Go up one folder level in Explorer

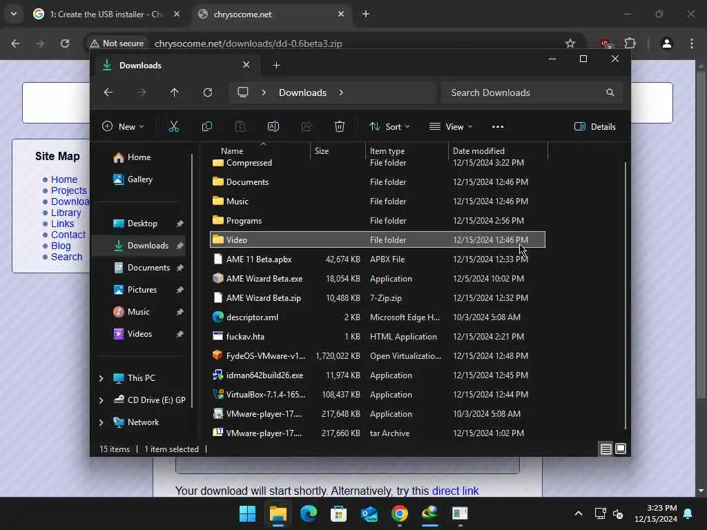click(x=175, y=92)
